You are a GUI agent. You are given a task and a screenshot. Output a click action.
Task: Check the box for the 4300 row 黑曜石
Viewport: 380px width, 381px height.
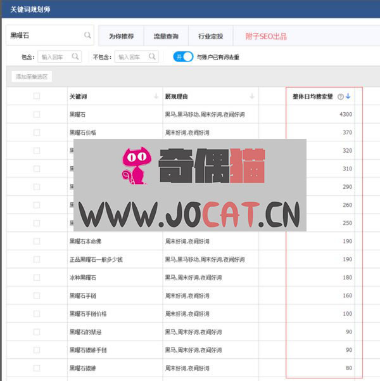37,114
